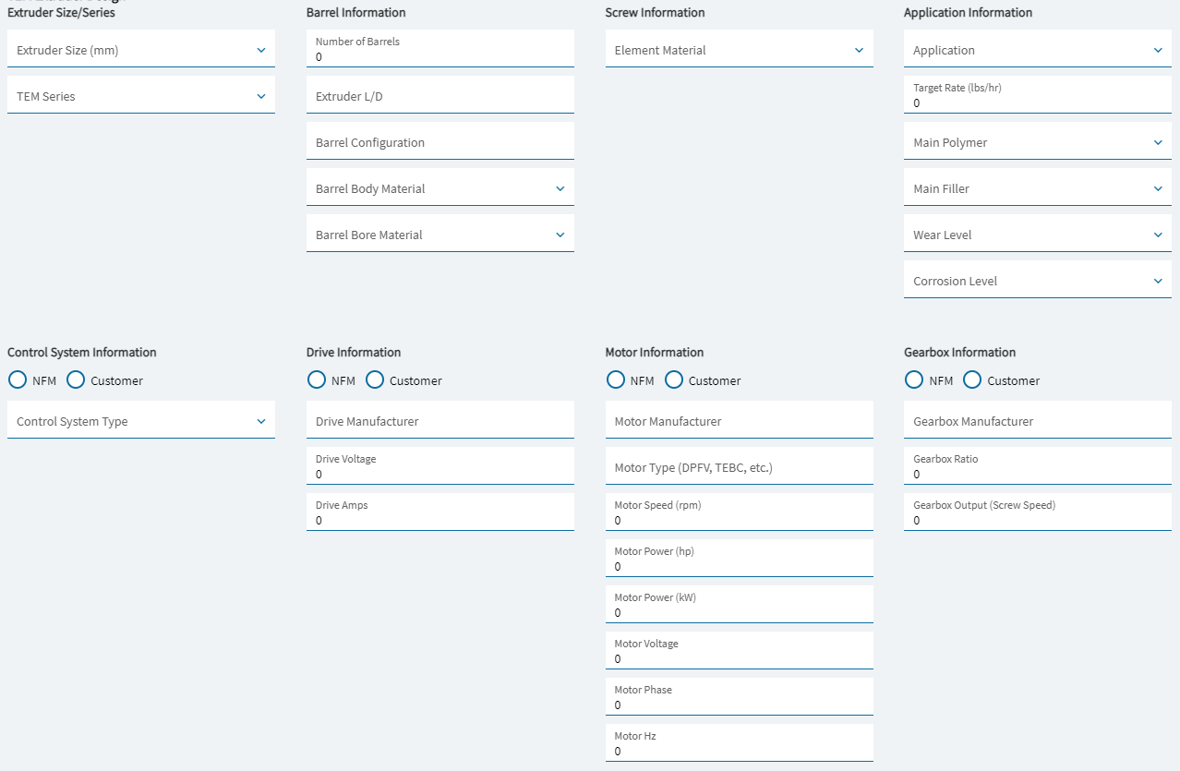Open the Corrosion Level dropdown
Screen dimensions: 1180x771
click(1038, 280)
